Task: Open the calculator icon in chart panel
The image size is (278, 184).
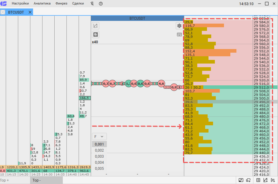Action: click(x=96, y=34)
